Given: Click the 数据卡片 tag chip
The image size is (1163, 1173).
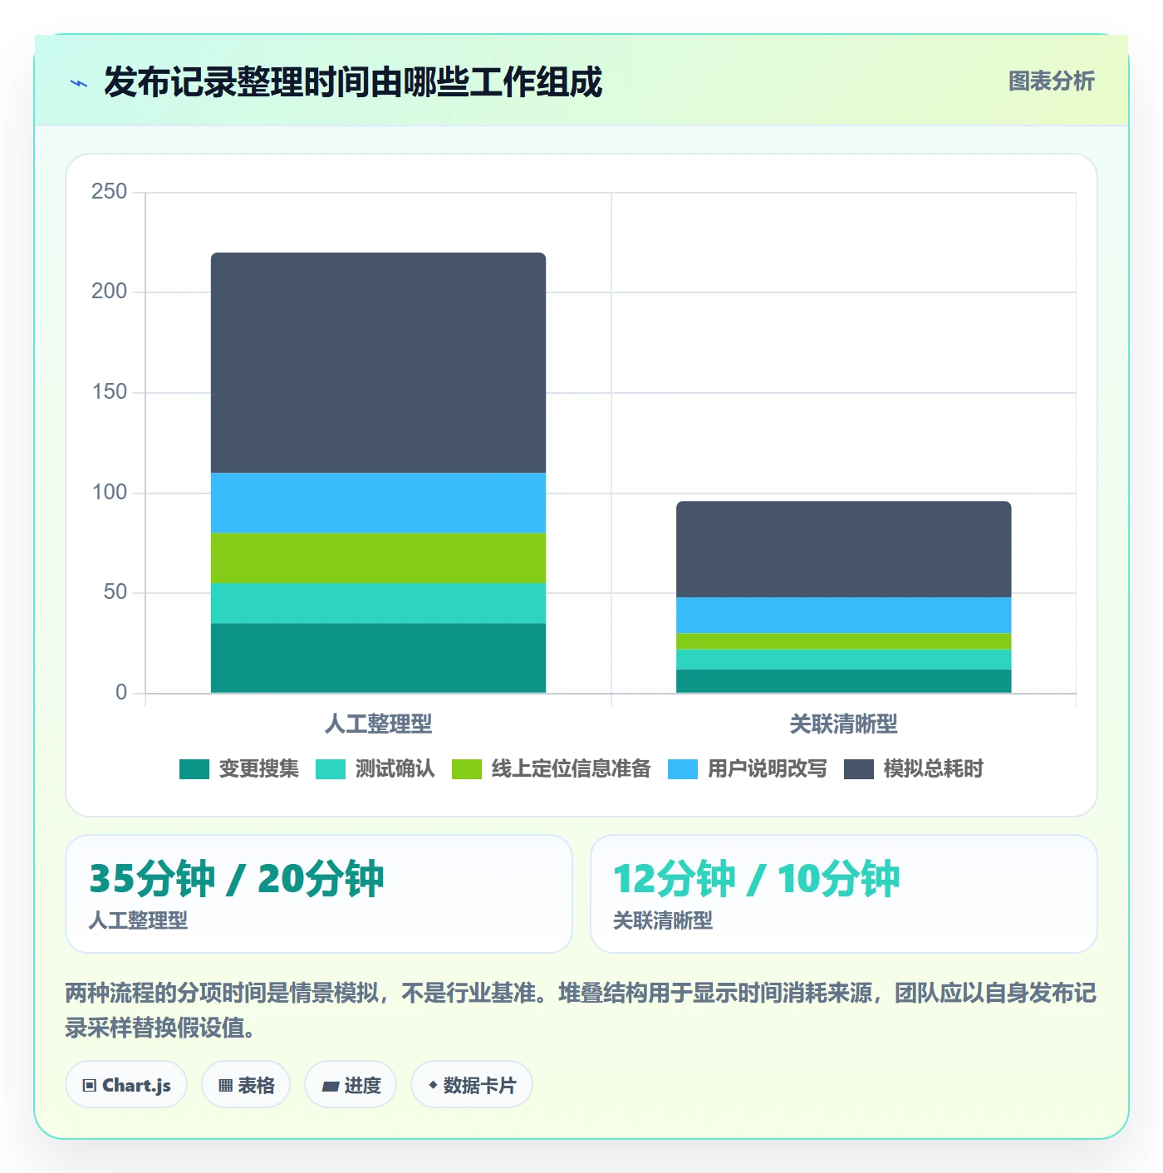Looking at the screenshot, I should pos(471,1085).
